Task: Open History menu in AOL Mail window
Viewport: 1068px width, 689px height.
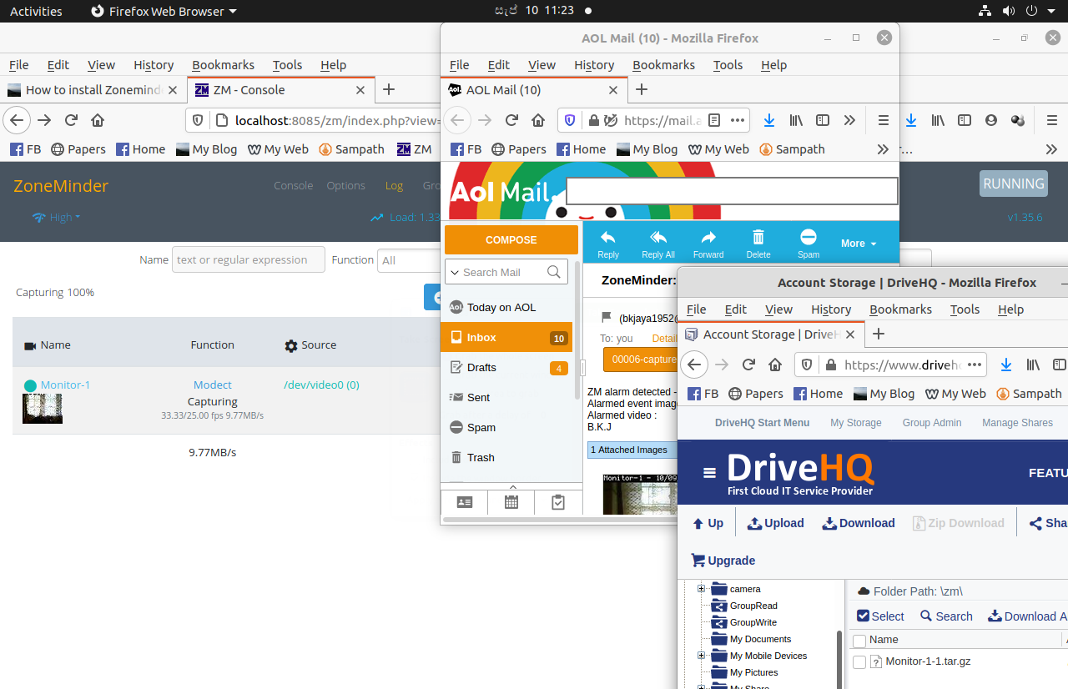Action: pos(594,65)
